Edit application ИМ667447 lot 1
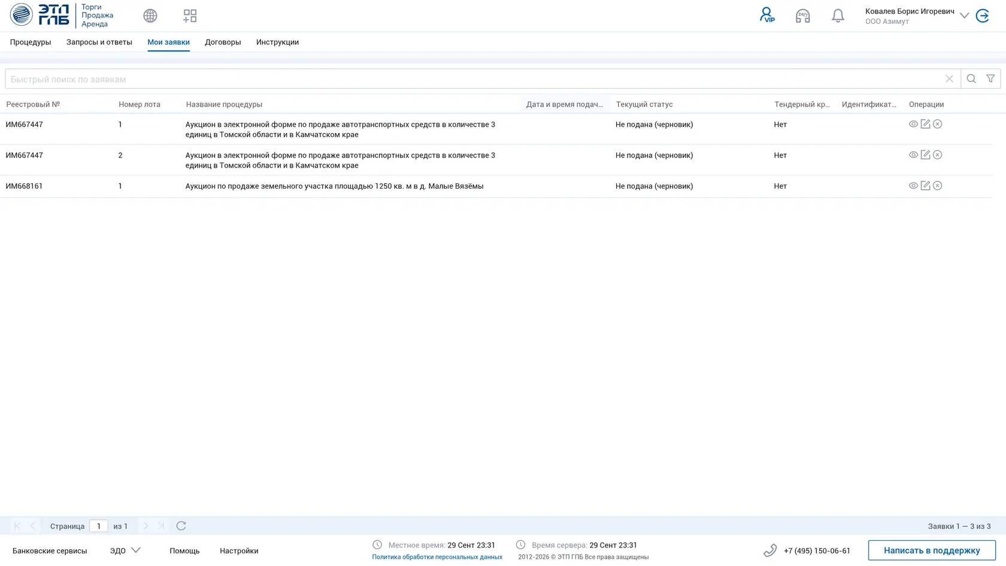This screenshot has height=566, width=1006. point(925,124)
